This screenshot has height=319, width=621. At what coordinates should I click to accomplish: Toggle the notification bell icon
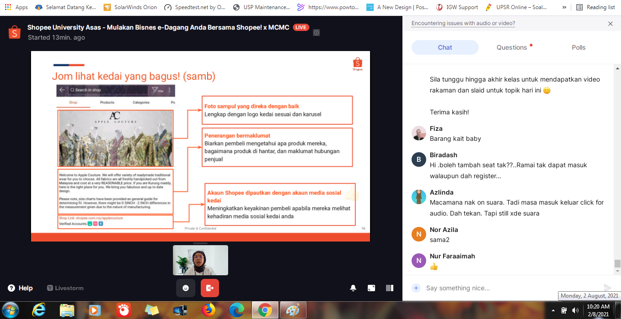pos(353,288)
